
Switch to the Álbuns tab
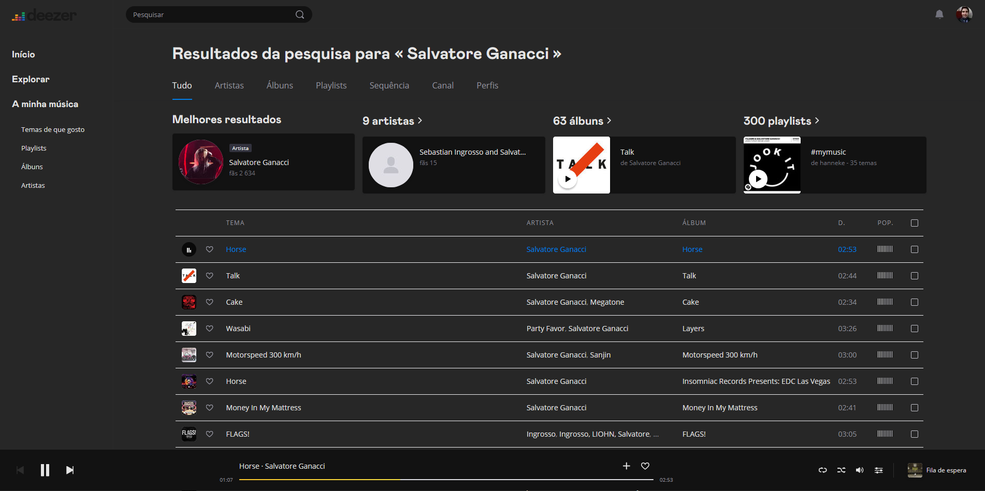tap(280, 85)
